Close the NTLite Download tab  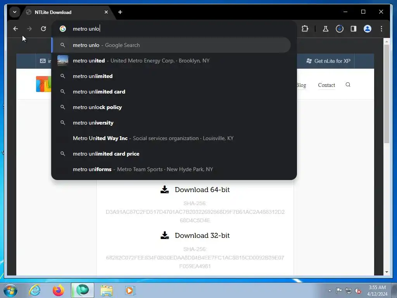(x=106, y=12)
